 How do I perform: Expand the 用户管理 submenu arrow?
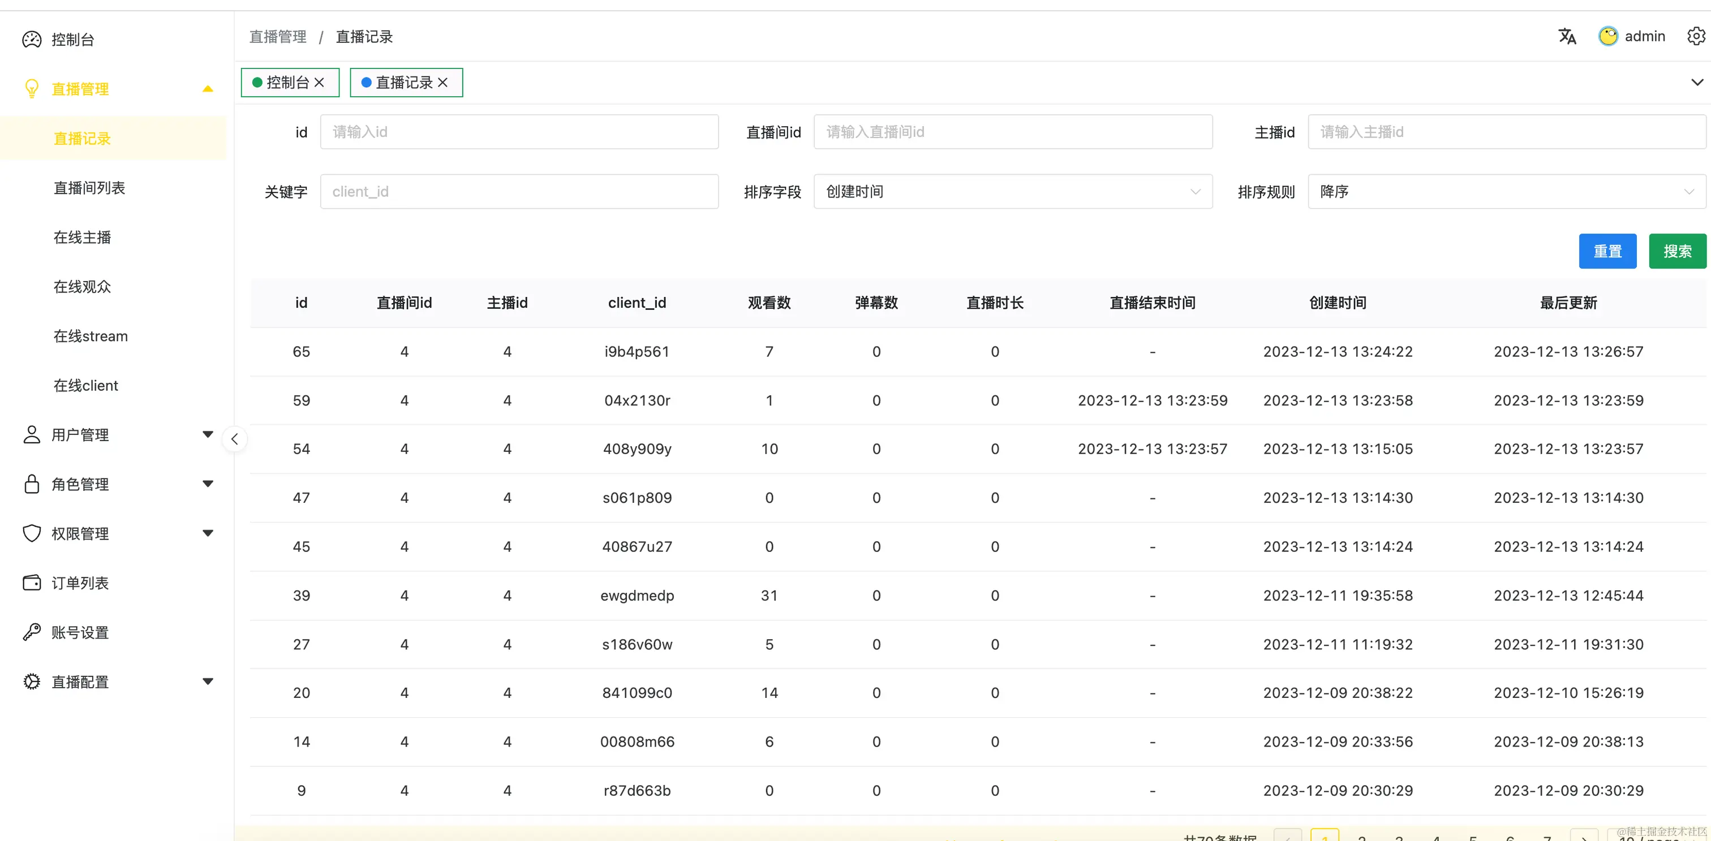[208, 435]
